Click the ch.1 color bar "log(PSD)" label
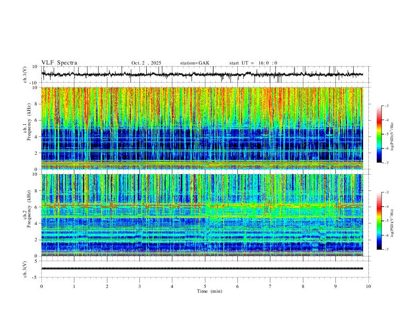The width and height of the screenshot is (415, 321). [392, 136]
